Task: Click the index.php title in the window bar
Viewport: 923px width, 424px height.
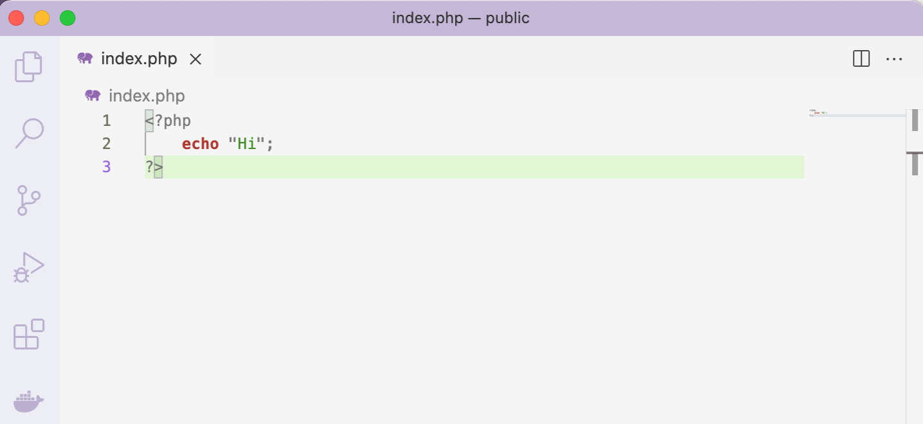Action: [x=461, y=17]
